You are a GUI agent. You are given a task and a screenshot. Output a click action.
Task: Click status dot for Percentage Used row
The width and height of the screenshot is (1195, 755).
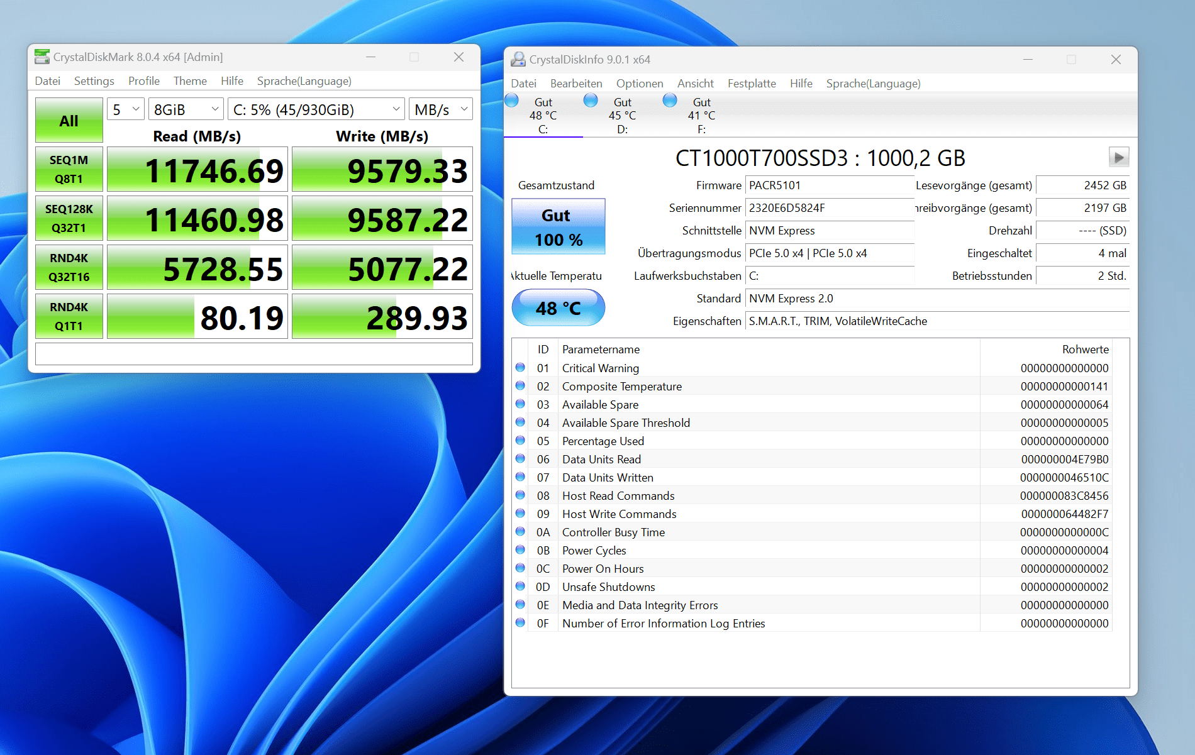click(x=520, y=440)
